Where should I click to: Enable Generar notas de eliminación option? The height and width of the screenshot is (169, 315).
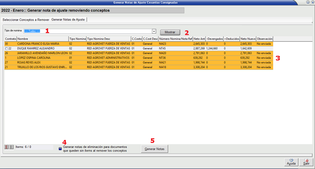click(60, 149)
